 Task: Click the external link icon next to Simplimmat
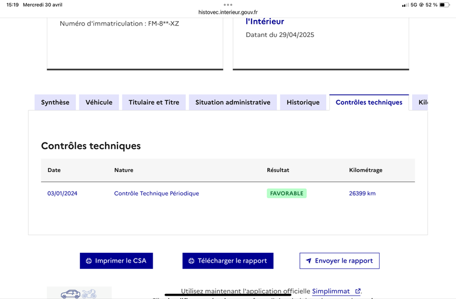tap(358, 291)
